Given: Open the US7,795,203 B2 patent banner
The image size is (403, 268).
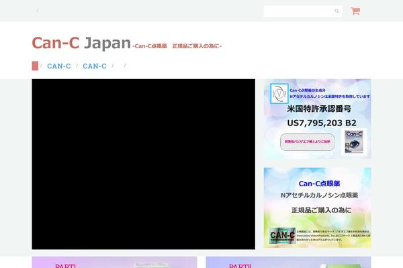Looking at the screenshot, I should (317, 119).
